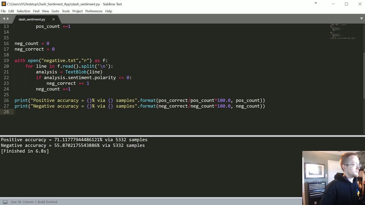The width and height of the screenshot is (365, 205).
Task: Open the Tools menu
Action: point(66,11)
